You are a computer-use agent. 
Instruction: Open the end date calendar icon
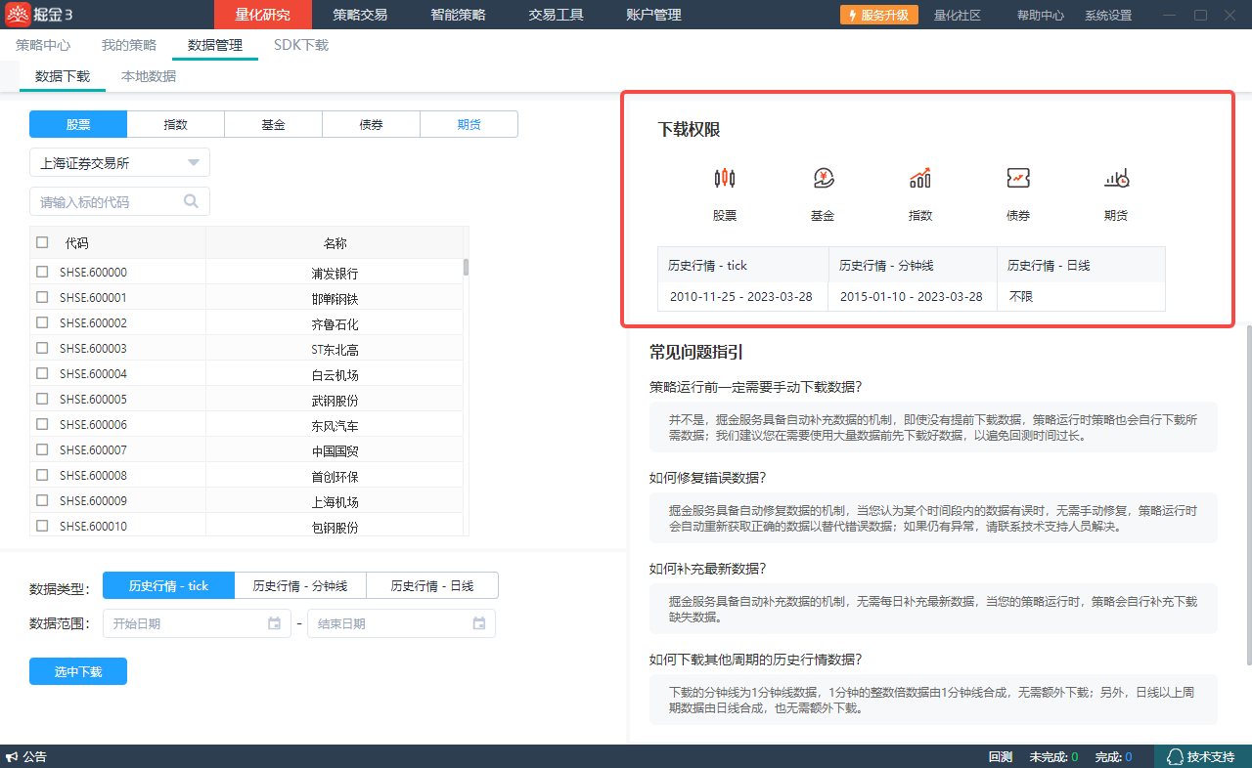479,623
